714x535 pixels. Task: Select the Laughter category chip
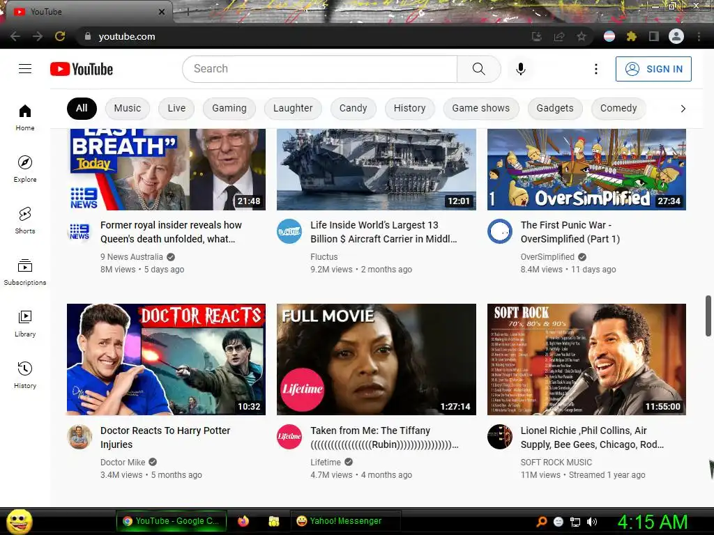tap(293, 108)
